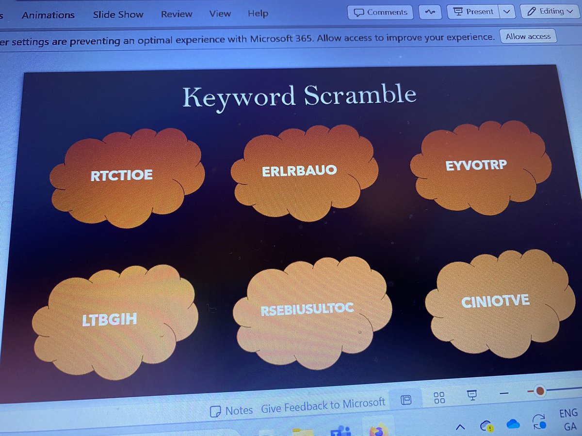This screenshot has width=582, height=436.
Task: Open the Comments pane
Action: [x=380, y=12]
